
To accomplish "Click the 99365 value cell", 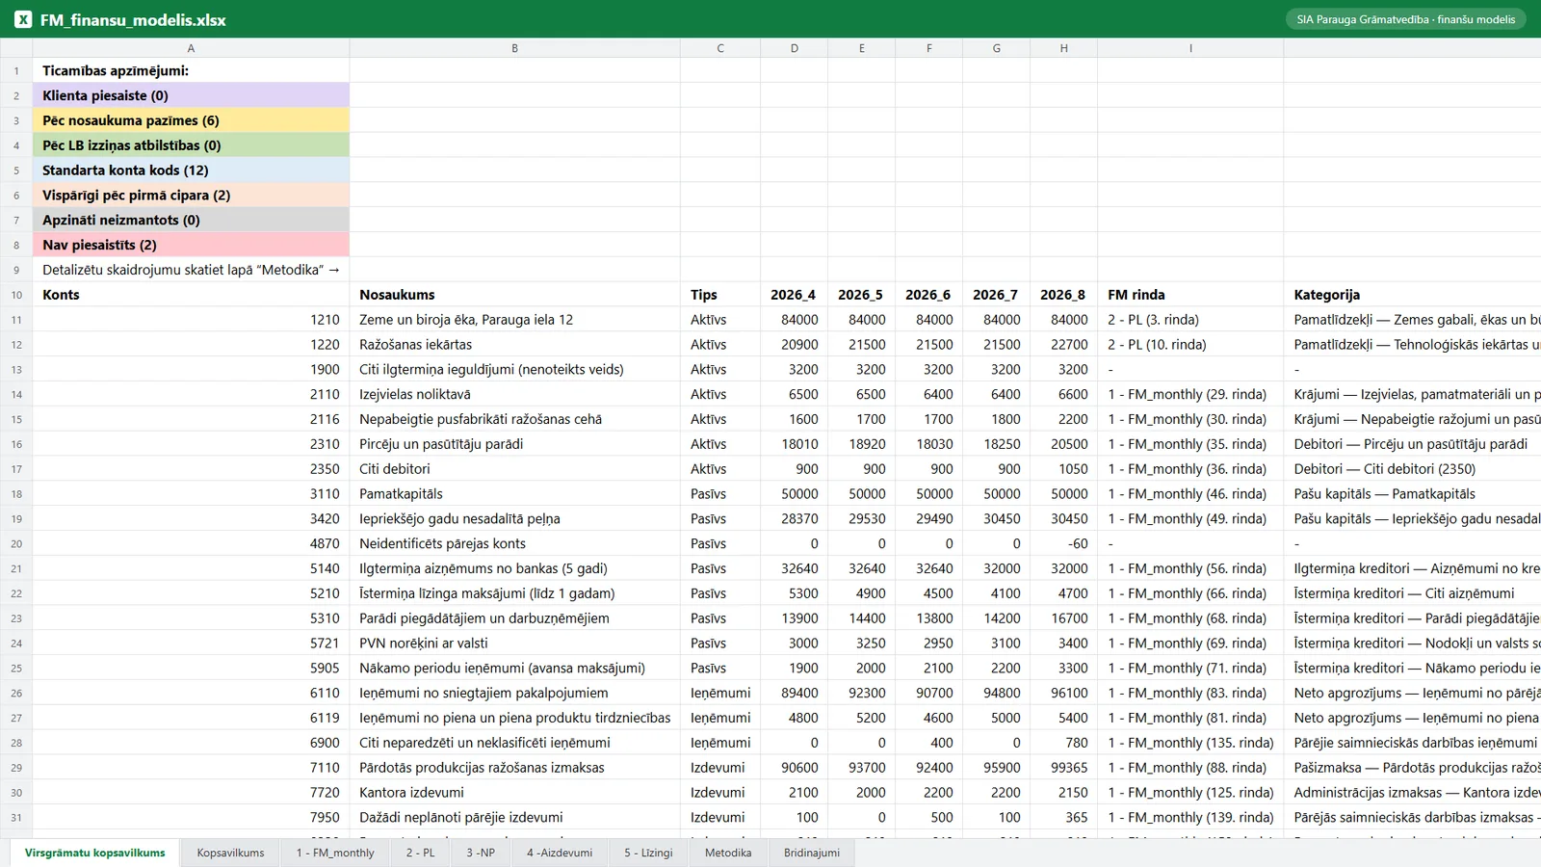I will pyautogui.click(x=1064, y=768).
